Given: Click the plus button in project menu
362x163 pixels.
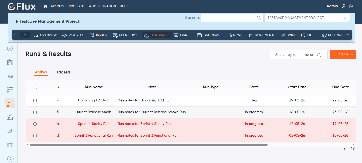Looking at the screenshot, I should click(25, 35).
